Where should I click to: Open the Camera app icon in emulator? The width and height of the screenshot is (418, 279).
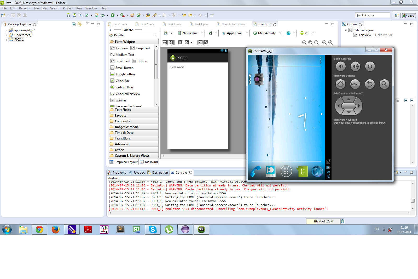[x=259, y=79]
